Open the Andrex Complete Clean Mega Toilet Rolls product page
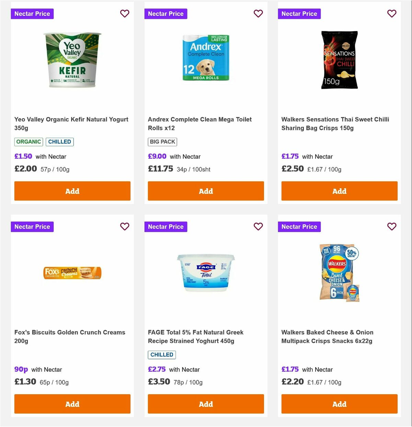Screen dimensions: 412x427 [200, 124]
